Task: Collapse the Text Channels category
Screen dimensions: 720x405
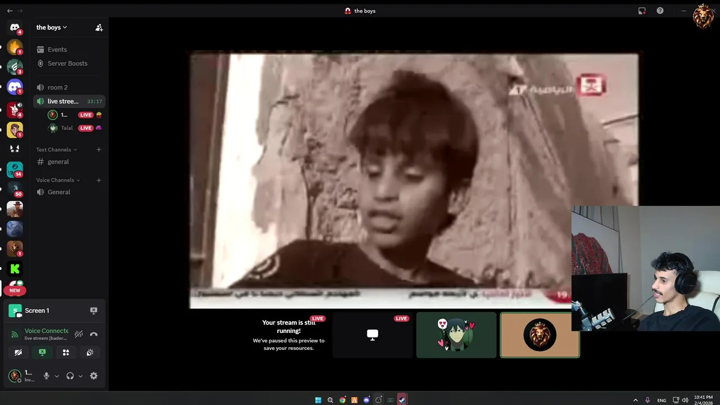Action: click(x=56, y=150)
